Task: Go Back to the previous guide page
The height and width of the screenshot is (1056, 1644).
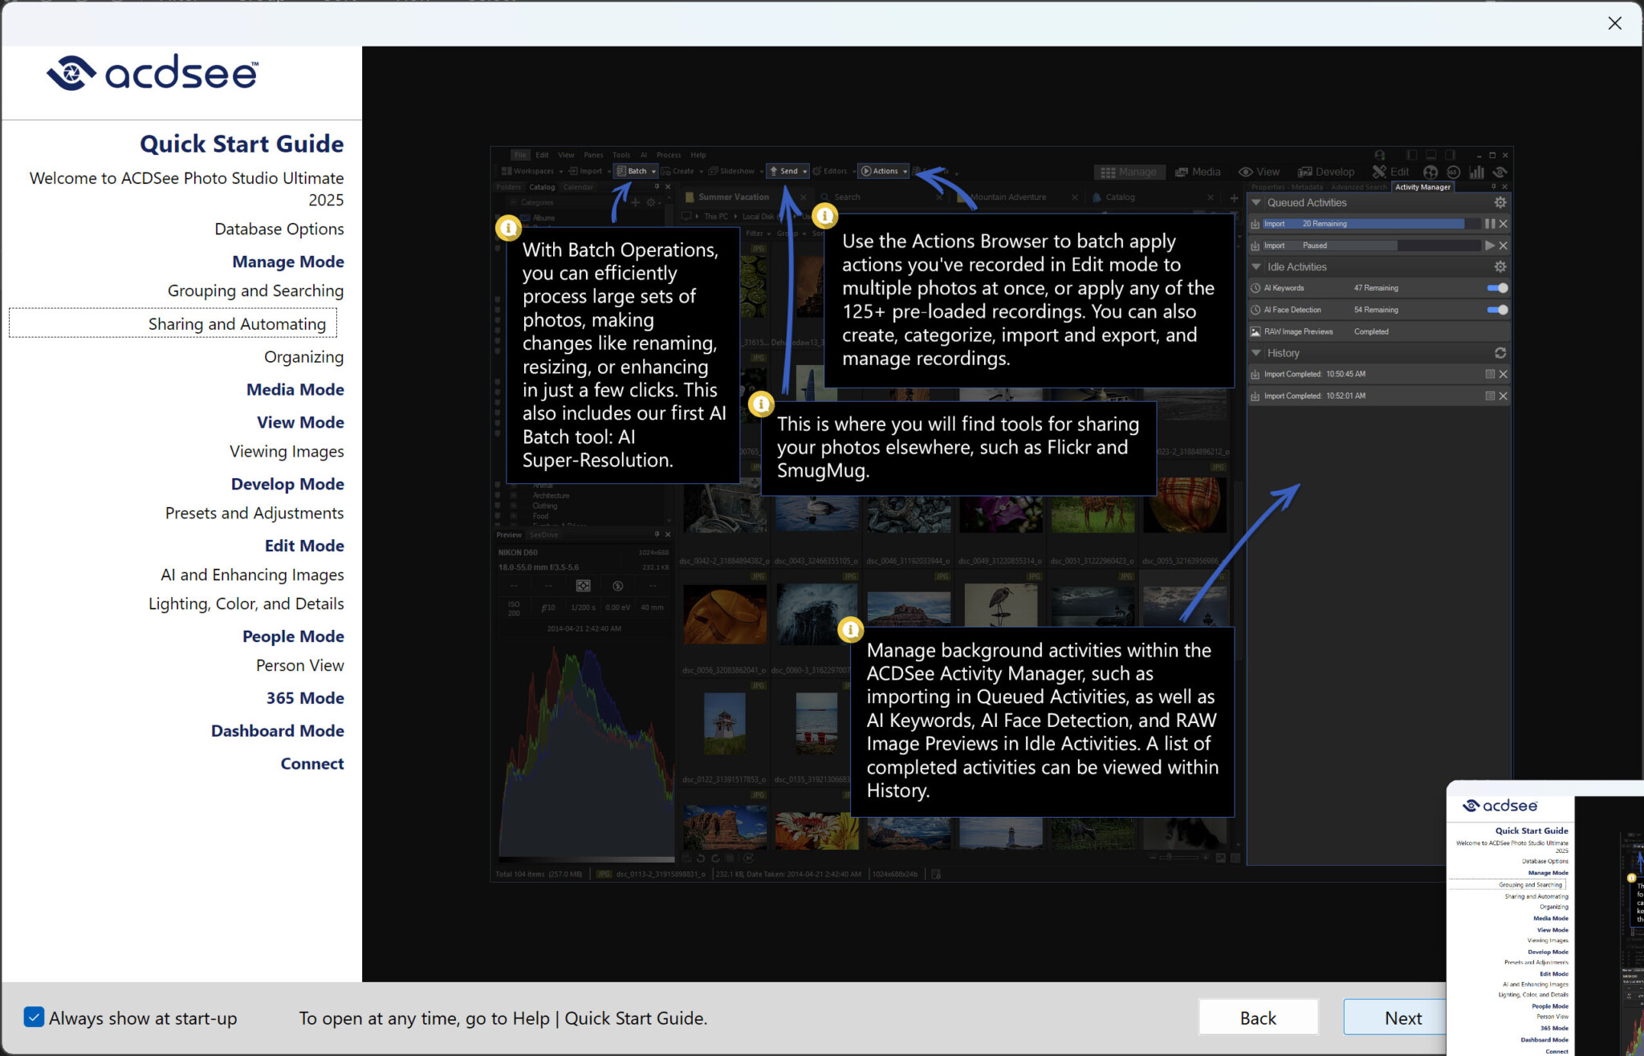Action: [x=1258, y=1017]
